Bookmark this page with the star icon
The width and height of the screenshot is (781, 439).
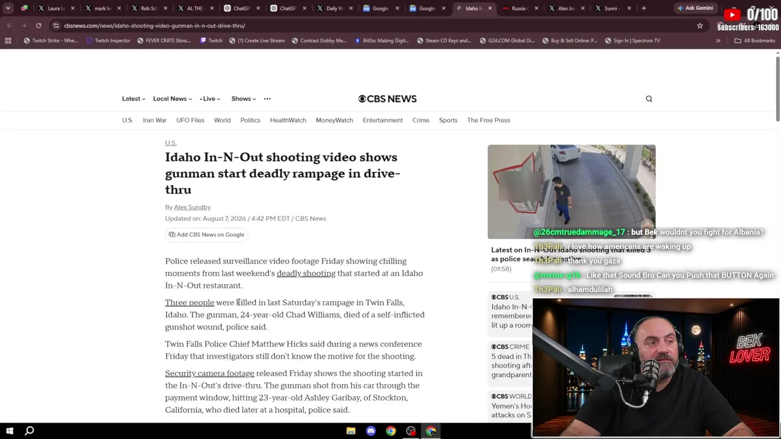point(700,26)
